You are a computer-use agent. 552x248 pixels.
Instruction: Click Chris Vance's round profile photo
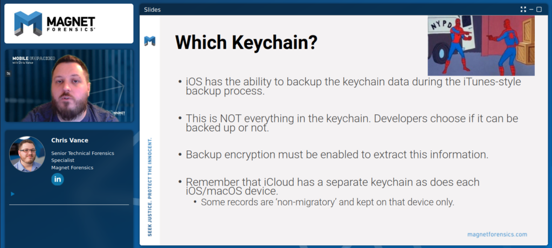(27, 154)
